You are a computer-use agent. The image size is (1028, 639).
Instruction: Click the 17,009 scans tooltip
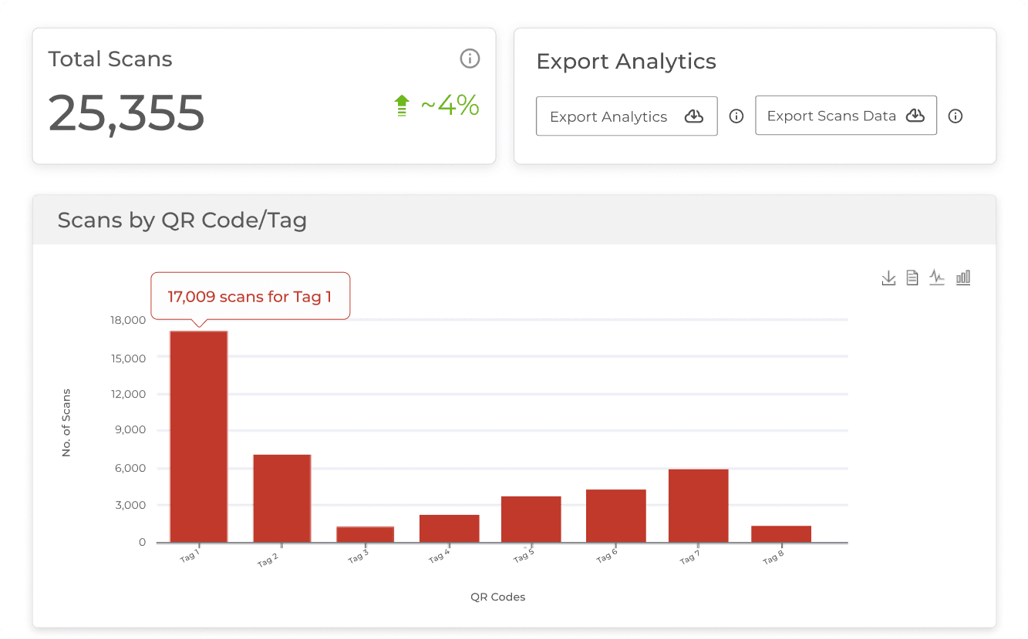250,296
